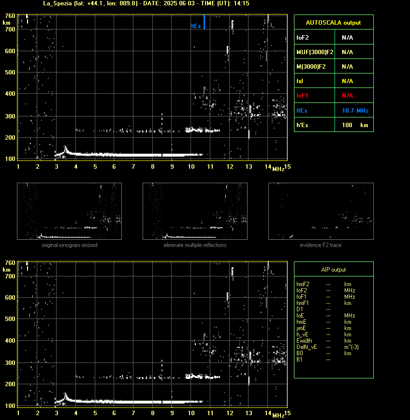Click the 'evidence F2 trace' caption
Viewport: 410px width, 420px height.
(x=321, y=245)
